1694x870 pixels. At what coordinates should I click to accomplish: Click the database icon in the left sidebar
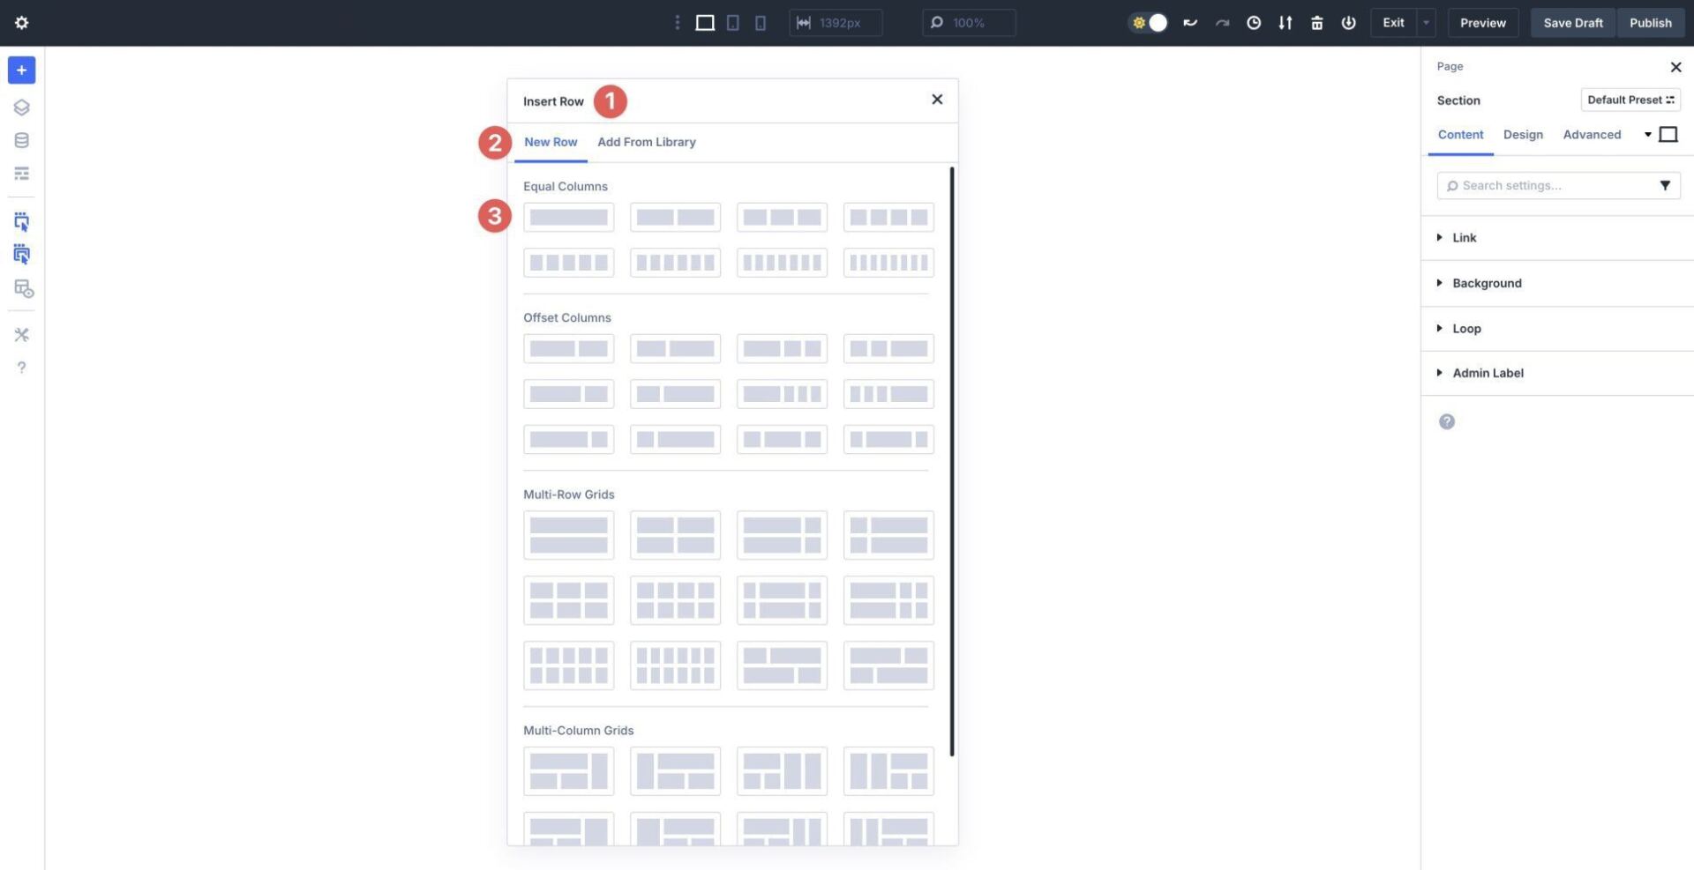(x=21, y=139)
